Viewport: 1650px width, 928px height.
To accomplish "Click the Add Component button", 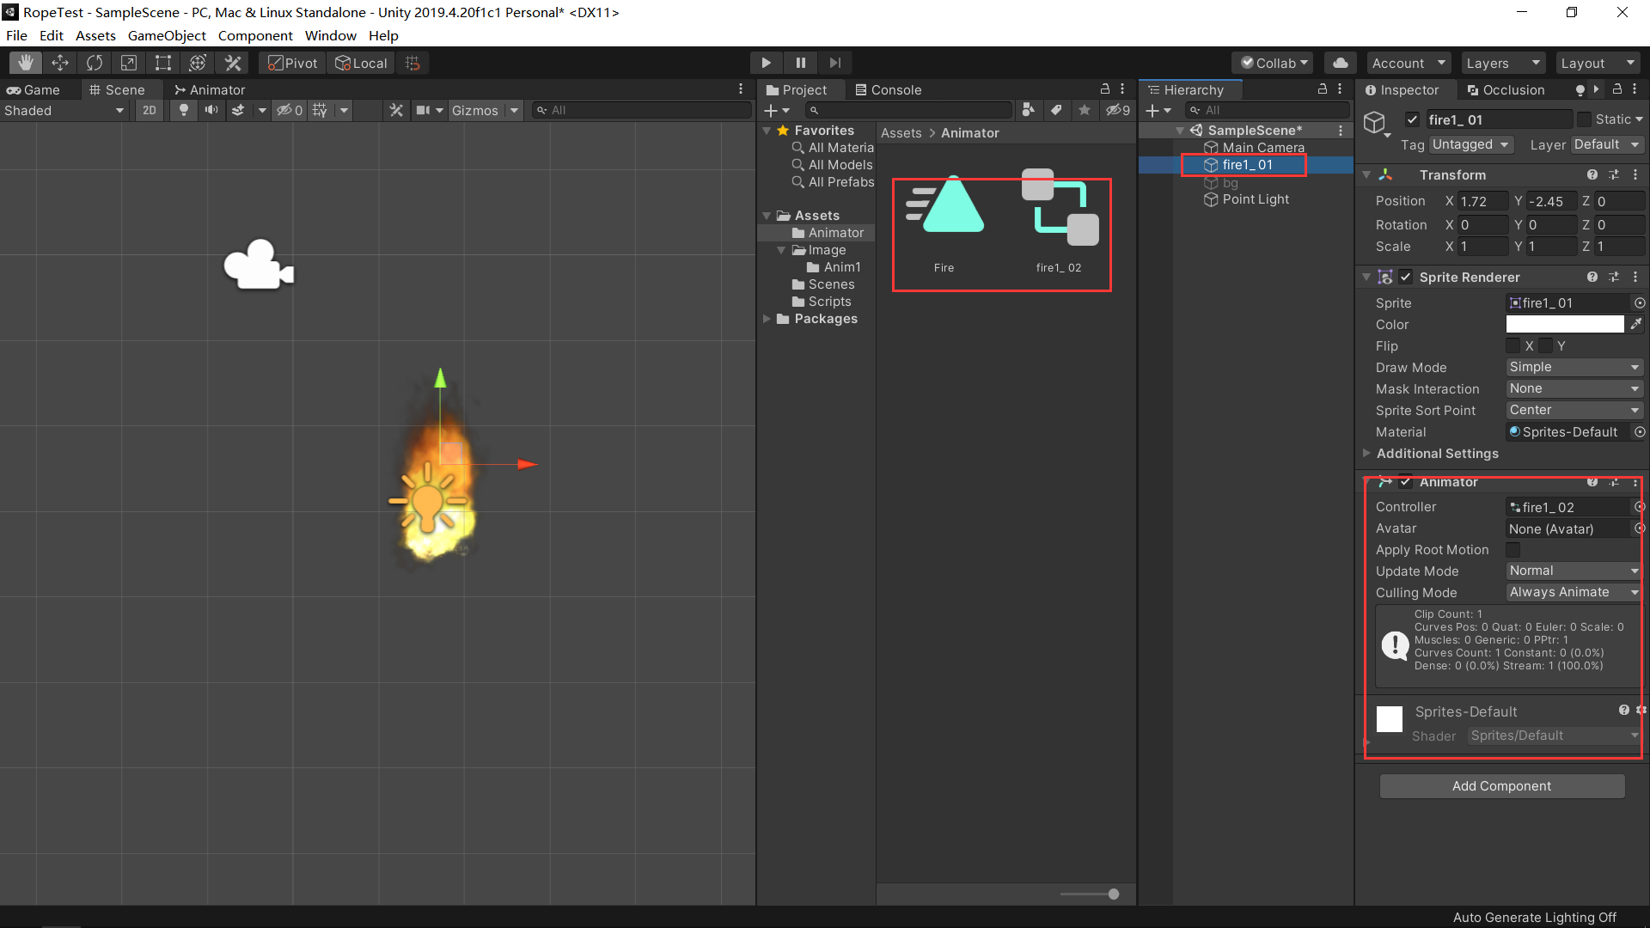I will [1501, 786].
